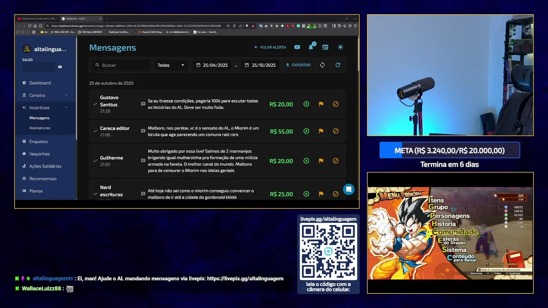Screen dimensions: 548x308
Task: Block the Gustavo Santtus message sender
Action: (x=336, y=104)
